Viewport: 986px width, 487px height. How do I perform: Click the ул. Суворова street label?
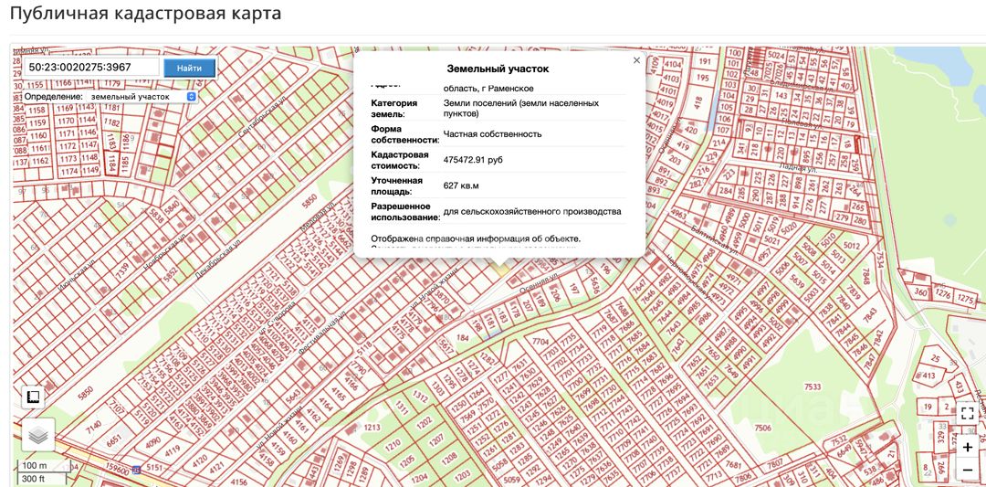coord(278,319)
